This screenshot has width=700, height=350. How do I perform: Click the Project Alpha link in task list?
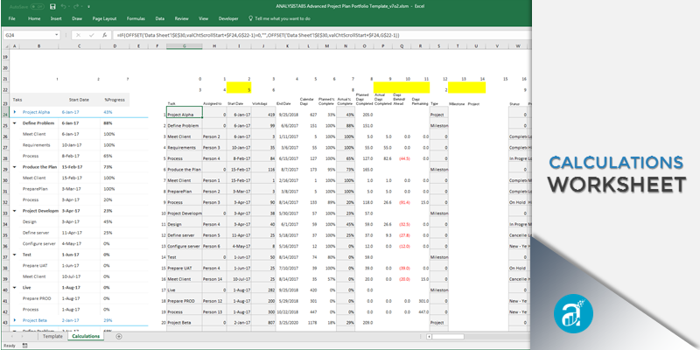[38, 112]
